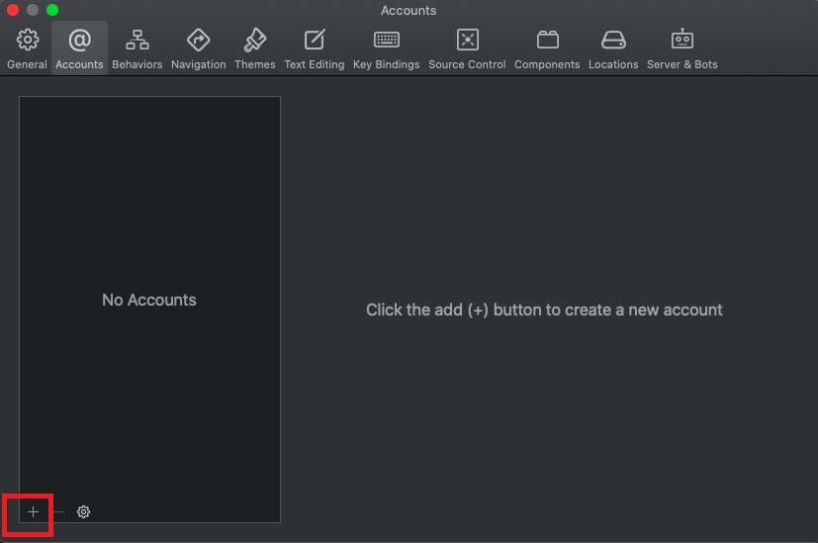Open Key Bindings preferences

tap(386, 49)
